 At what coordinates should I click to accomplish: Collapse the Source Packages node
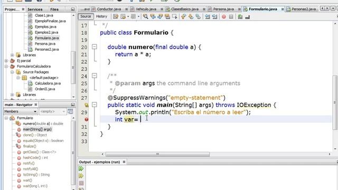tap(12, 72)
